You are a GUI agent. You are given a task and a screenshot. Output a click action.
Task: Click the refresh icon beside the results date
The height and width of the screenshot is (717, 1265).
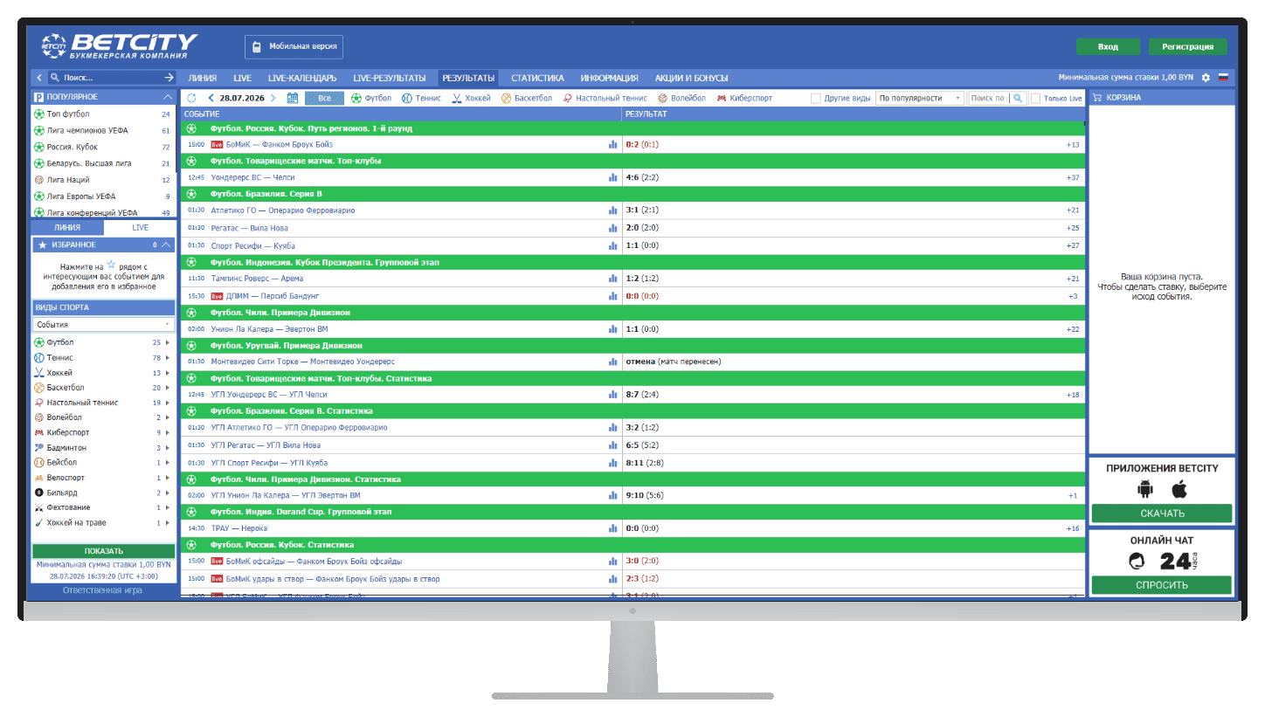(x=191, y=99)
